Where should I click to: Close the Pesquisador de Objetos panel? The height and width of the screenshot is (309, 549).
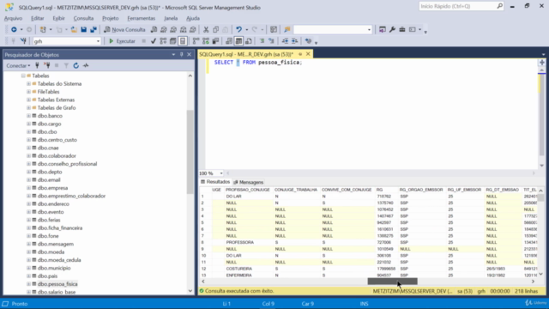point(189,55)
